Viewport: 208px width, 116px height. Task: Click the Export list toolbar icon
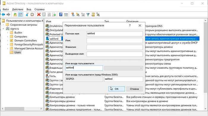click(x=54, y=15)
